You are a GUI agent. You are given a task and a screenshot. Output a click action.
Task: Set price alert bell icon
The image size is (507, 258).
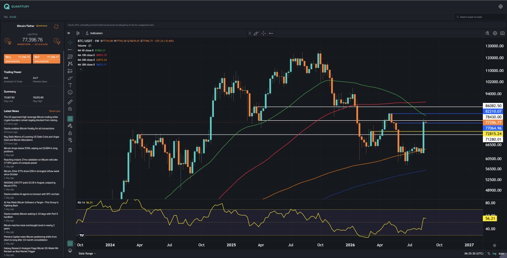pyautogui.click(x=56, y=26)
